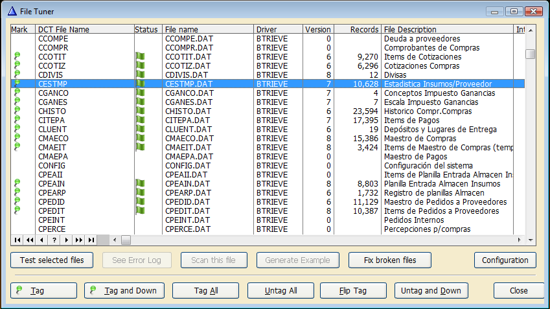Click the green status flag for CITEPA
Viewport: 550px width, 309px height.
tap(141, 120)
